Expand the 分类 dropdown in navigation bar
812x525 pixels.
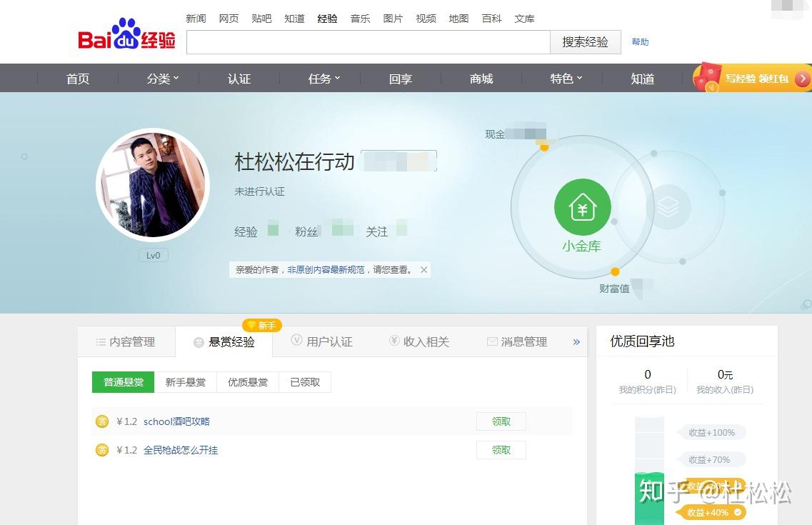tap(163, 79)
